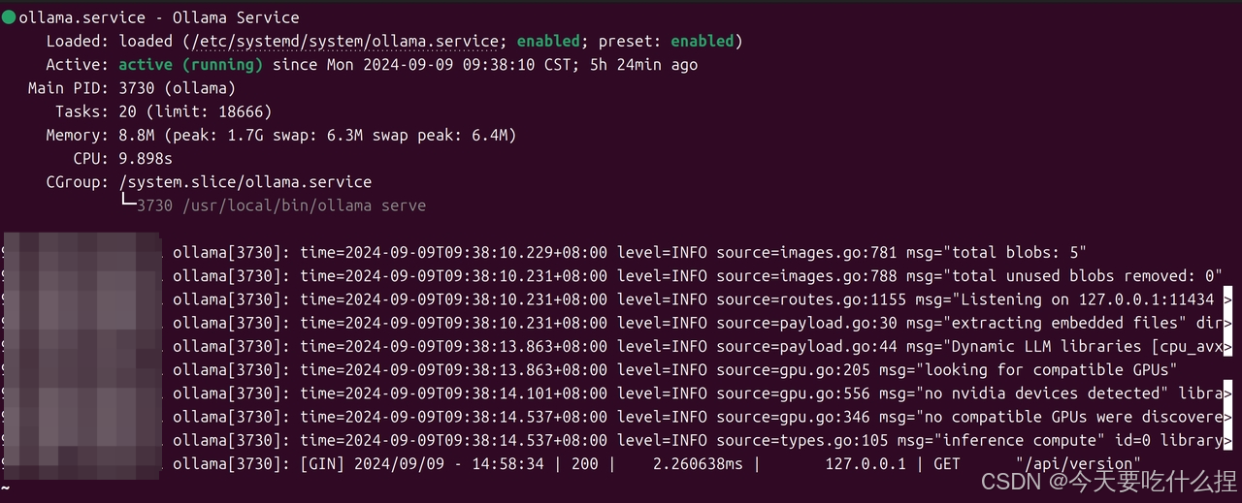This screenshot has width=1242, height=503.
Task: Click the /etc/systemd/system/ollama.service path
Action: click(x=344, y=41)
